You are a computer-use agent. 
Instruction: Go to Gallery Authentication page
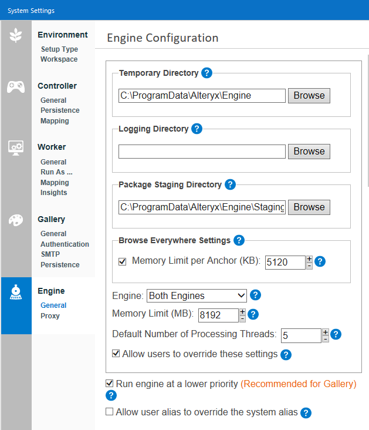pos(65,244)
